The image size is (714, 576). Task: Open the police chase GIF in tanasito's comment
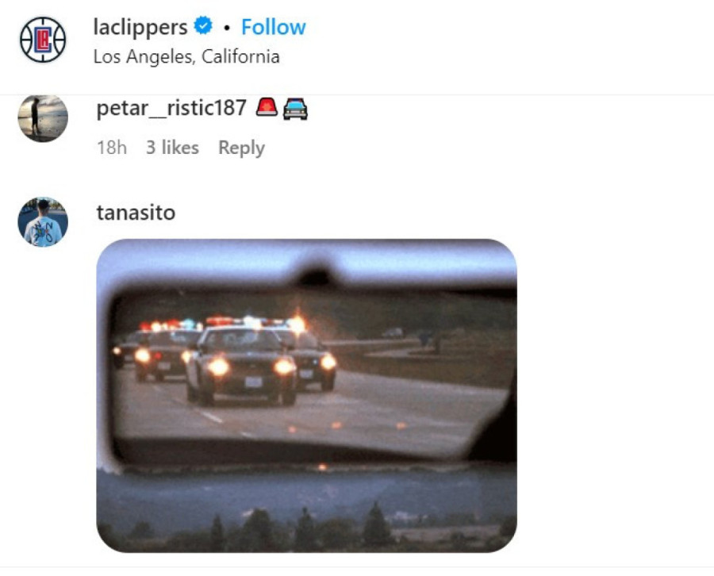coord(306,396)
